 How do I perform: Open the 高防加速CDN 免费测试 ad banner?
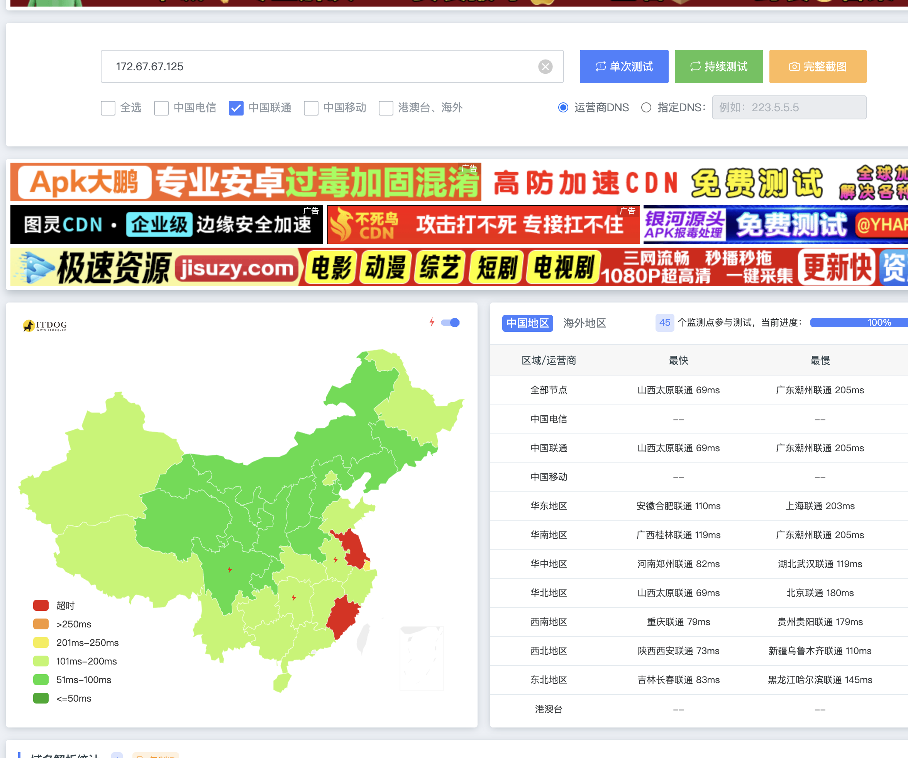[696, 182]
